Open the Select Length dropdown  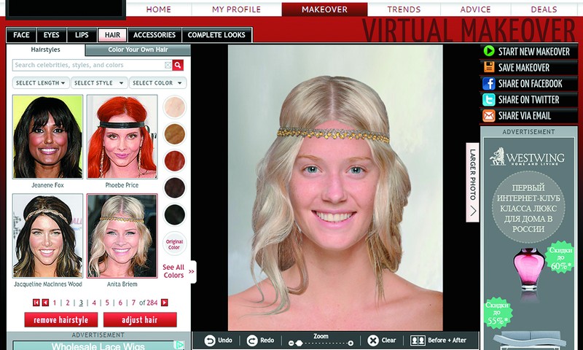click(41, 83)
